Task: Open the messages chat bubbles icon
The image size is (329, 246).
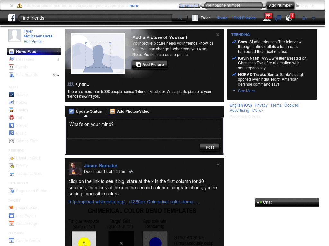Action: [x=278, y=18]
